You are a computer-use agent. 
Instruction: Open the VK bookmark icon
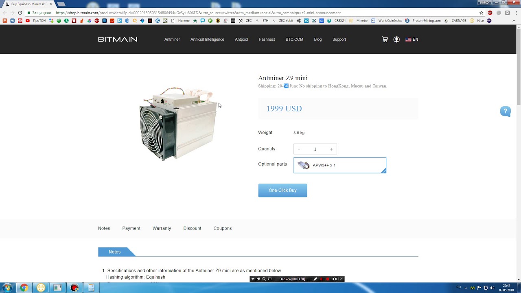(x=13, y=20)
